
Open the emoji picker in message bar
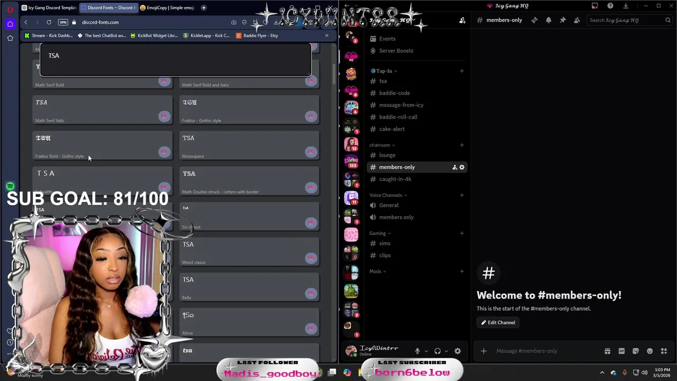pyautogui.click(x=649, y=351)
